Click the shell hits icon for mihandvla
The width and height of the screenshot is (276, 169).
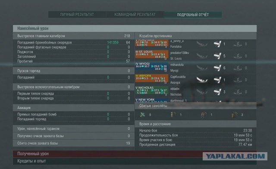217,68
